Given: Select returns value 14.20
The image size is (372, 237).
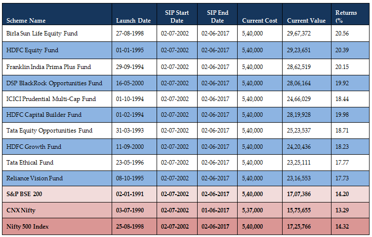Looking at the screenshot, I should [342, 194].
